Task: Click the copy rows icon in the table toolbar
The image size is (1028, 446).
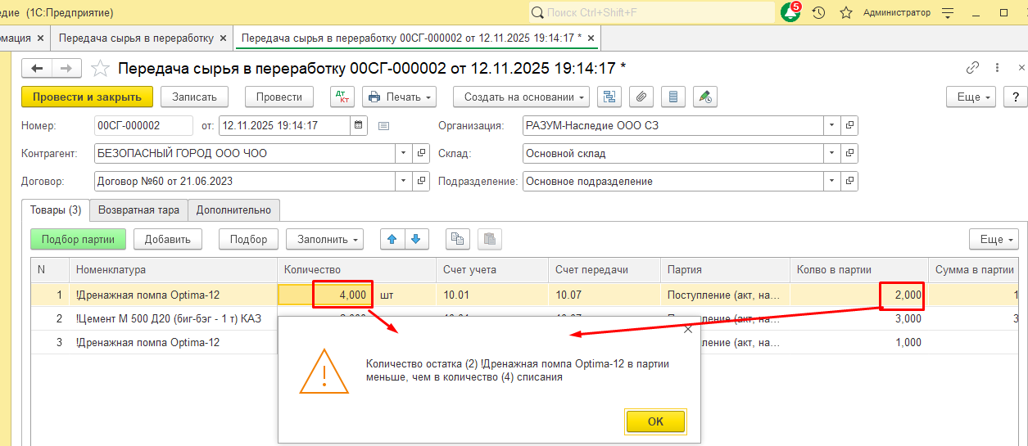Action: click(x=458, y=239)
